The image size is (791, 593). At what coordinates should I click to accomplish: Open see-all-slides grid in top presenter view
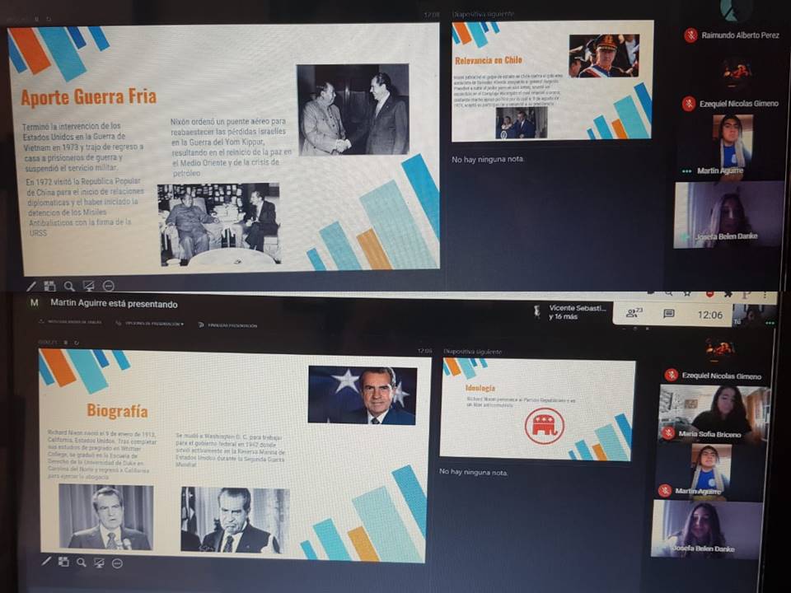coord(49,286)
